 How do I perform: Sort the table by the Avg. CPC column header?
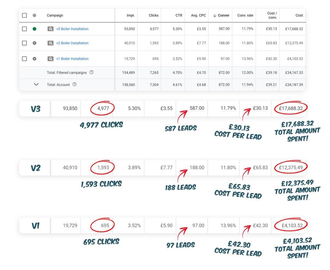tap(198, 15)
